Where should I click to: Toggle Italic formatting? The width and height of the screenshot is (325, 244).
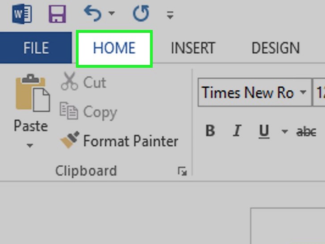click(x=237, y=131)
